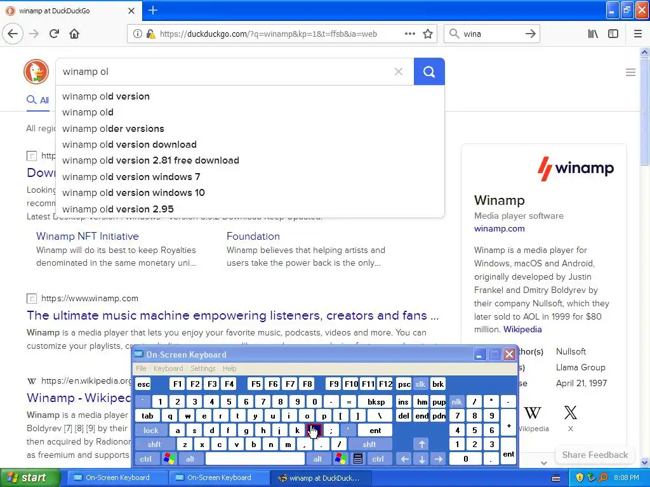Click the DuckDuckGo duck logo
Image resolution: width=650 pixels, height=487 pixels.
pyautogui.click(x=36, y=71)
